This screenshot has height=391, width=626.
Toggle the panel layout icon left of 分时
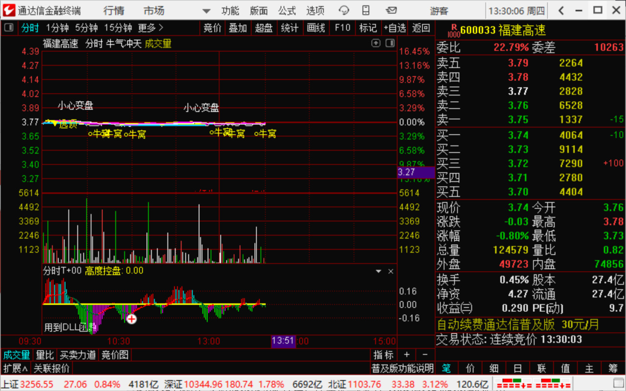(9, 28)
